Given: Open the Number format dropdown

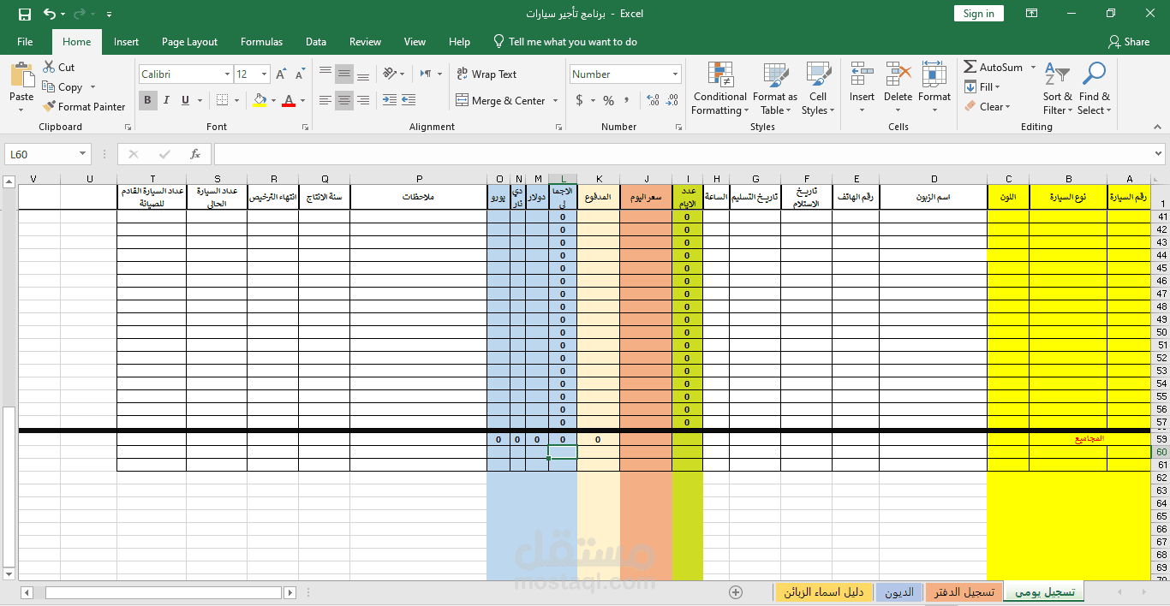Looking at the screenshot, I should click(x=676, y=74).
